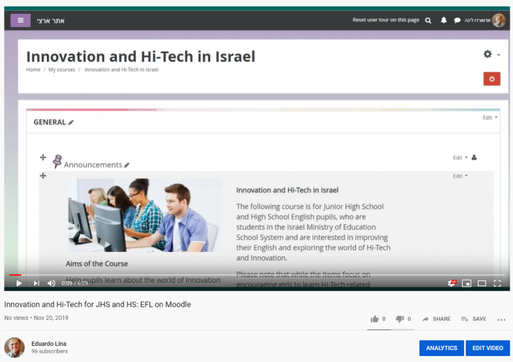Switch to theater mode

click(482, 283)
